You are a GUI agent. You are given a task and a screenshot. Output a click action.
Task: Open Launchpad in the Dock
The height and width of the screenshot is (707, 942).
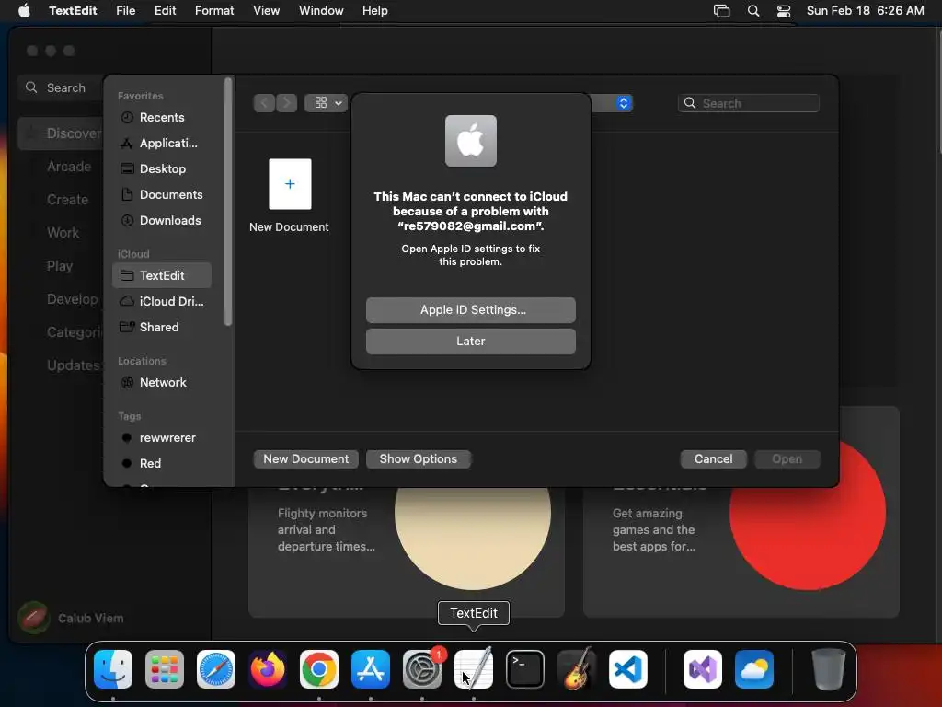(x=165, y=669)
